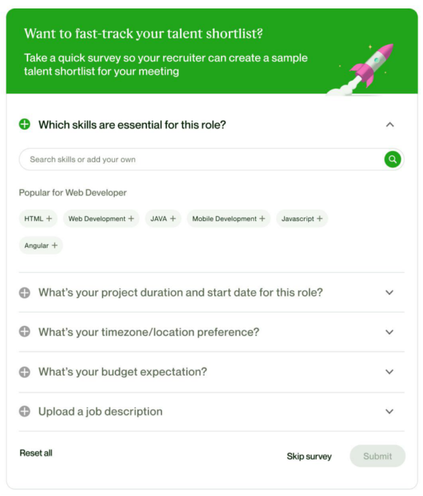
Task: Expand the budget expectation chevron
Action: click(x=390, y=372)
